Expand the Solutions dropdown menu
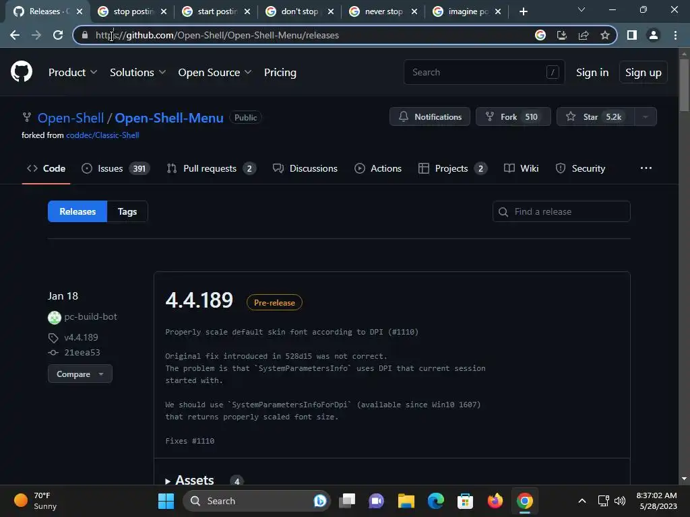Image resolution: width=690 pixels, height=517 pixels. (x=137, y=73)
